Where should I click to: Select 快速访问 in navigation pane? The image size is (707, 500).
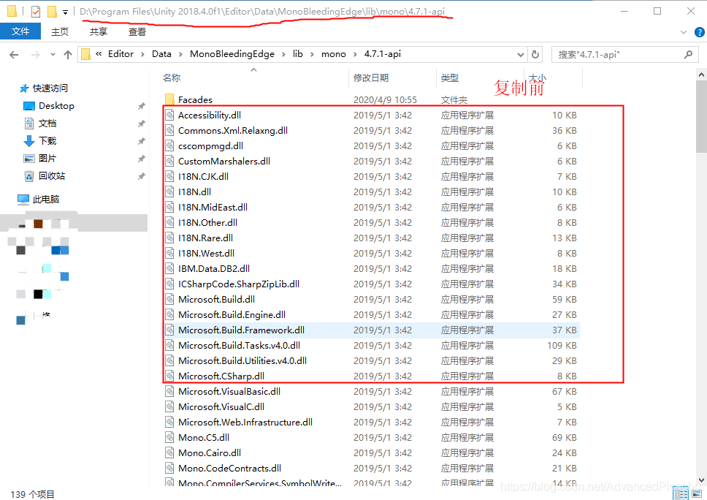pyautogui.click(x=50, y=88)
